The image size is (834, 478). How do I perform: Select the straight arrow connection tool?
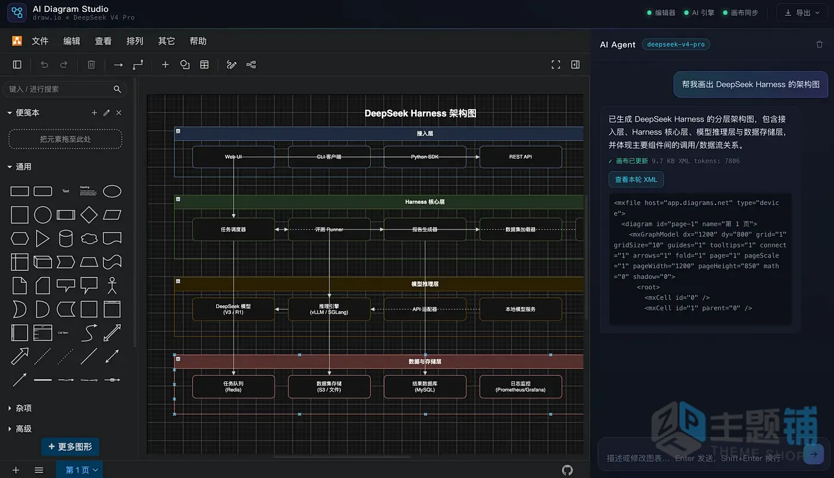pos(118,64)
